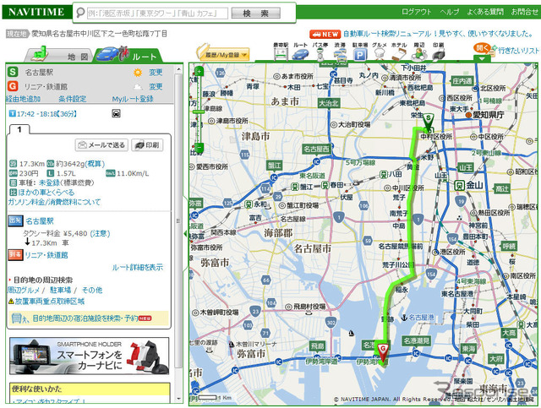Open よくある質問 in top menu
The height and width of the screenshot is (408, 541).
pos(484,12)
